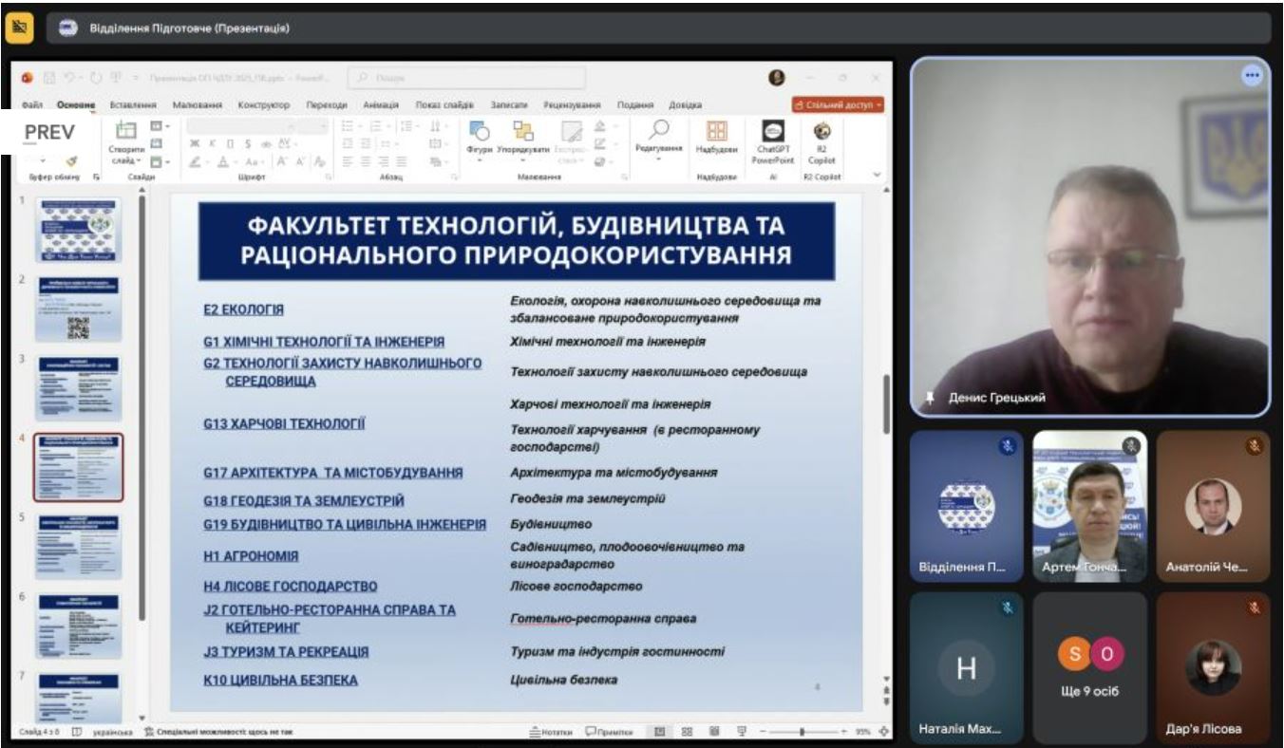Switch to the Вставлення tab
This screenshot has width=1284, height=748.
[132, 104]
